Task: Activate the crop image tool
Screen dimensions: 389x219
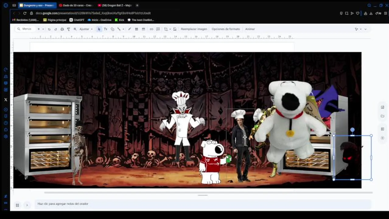Action: click(166, 29)
